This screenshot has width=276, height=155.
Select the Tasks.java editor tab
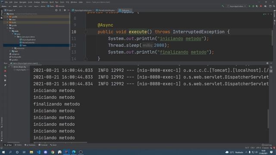(125, 10)
